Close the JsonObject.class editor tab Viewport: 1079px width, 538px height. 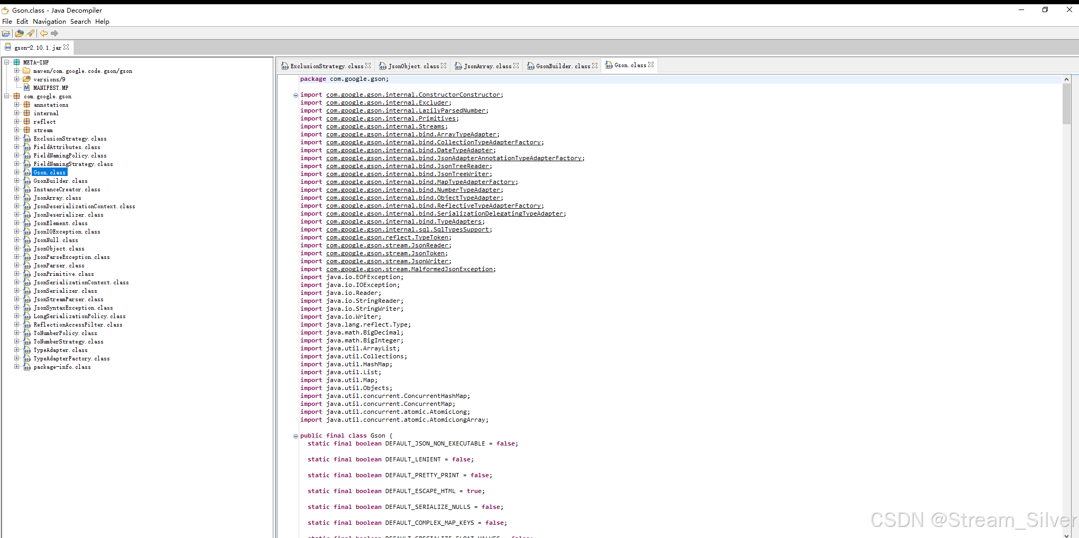(x=444, y=66)
